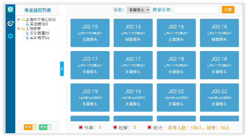
Task: Select 实训教室03 in the tree
Action: 40,38
